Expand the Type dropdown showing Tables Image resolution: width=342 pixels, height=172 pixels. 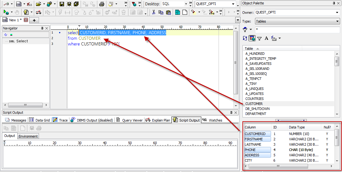[x=338, y=21]
